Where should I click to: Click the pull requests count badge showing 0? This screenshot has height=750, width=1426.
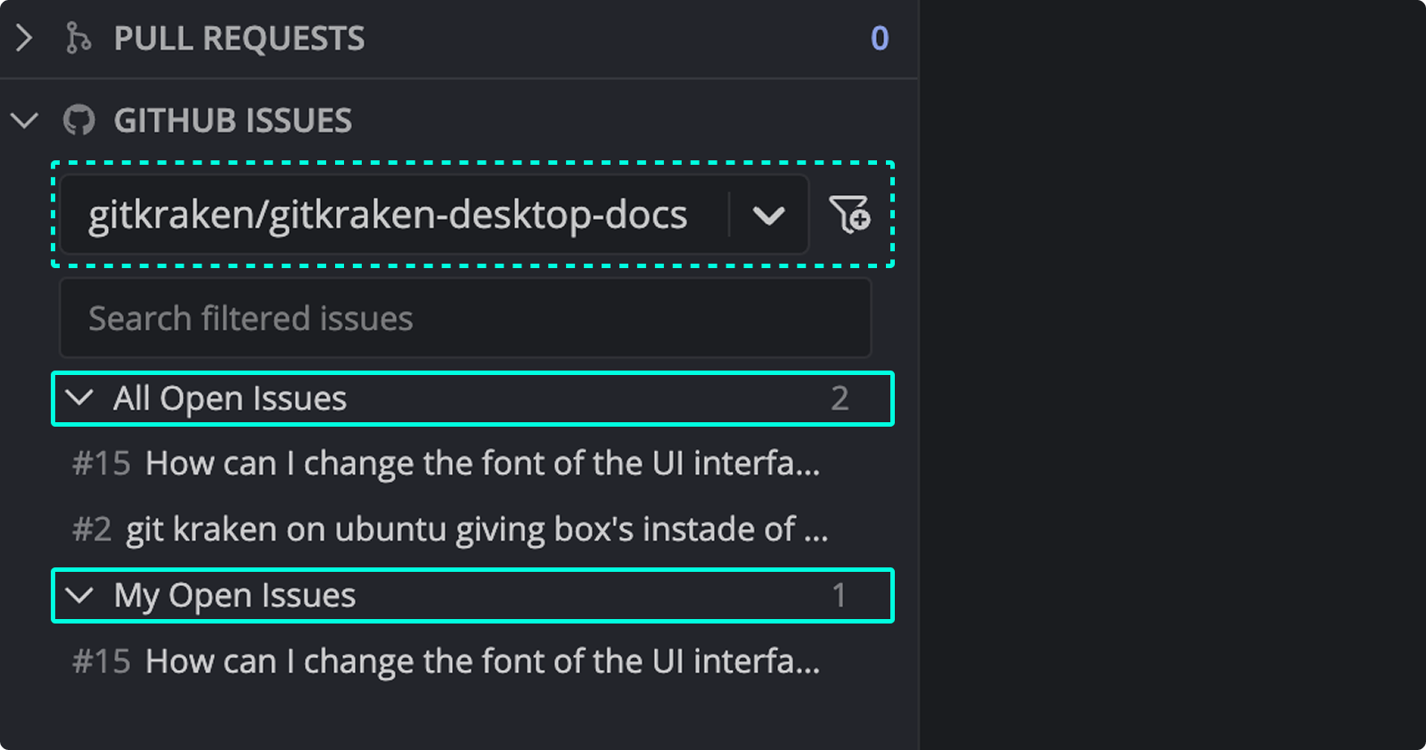878,38
